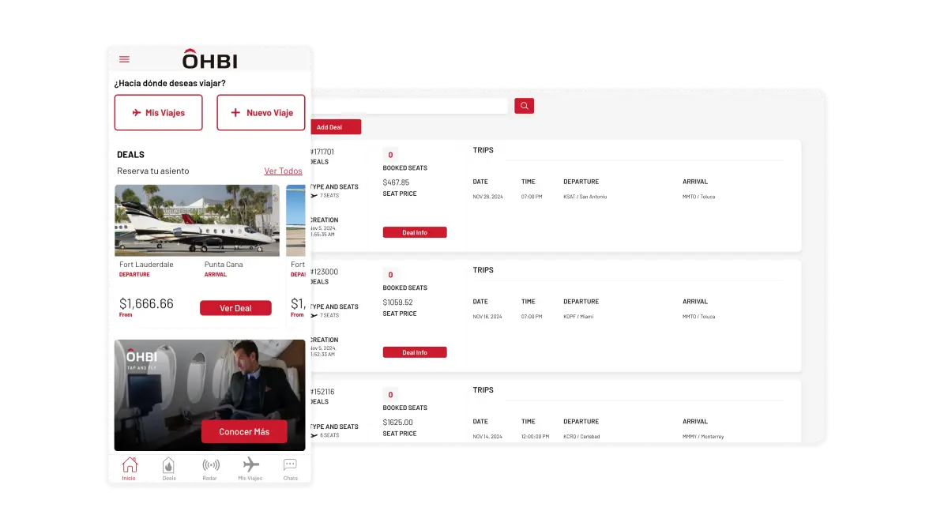Open the hamburger menu icon
This screenshot has height=530, width=933.
[124, 59]
